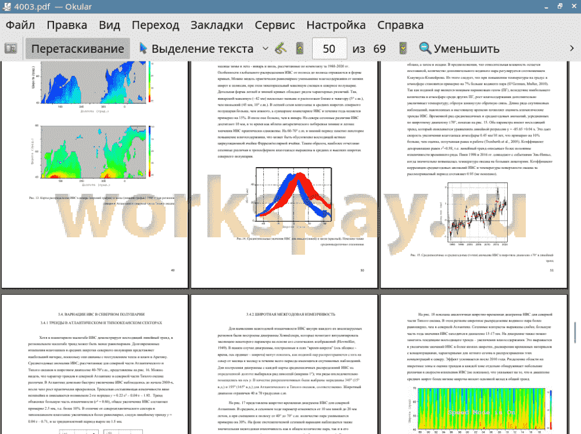Click the Okular app icon in title bar

click(x=6, y=6)
